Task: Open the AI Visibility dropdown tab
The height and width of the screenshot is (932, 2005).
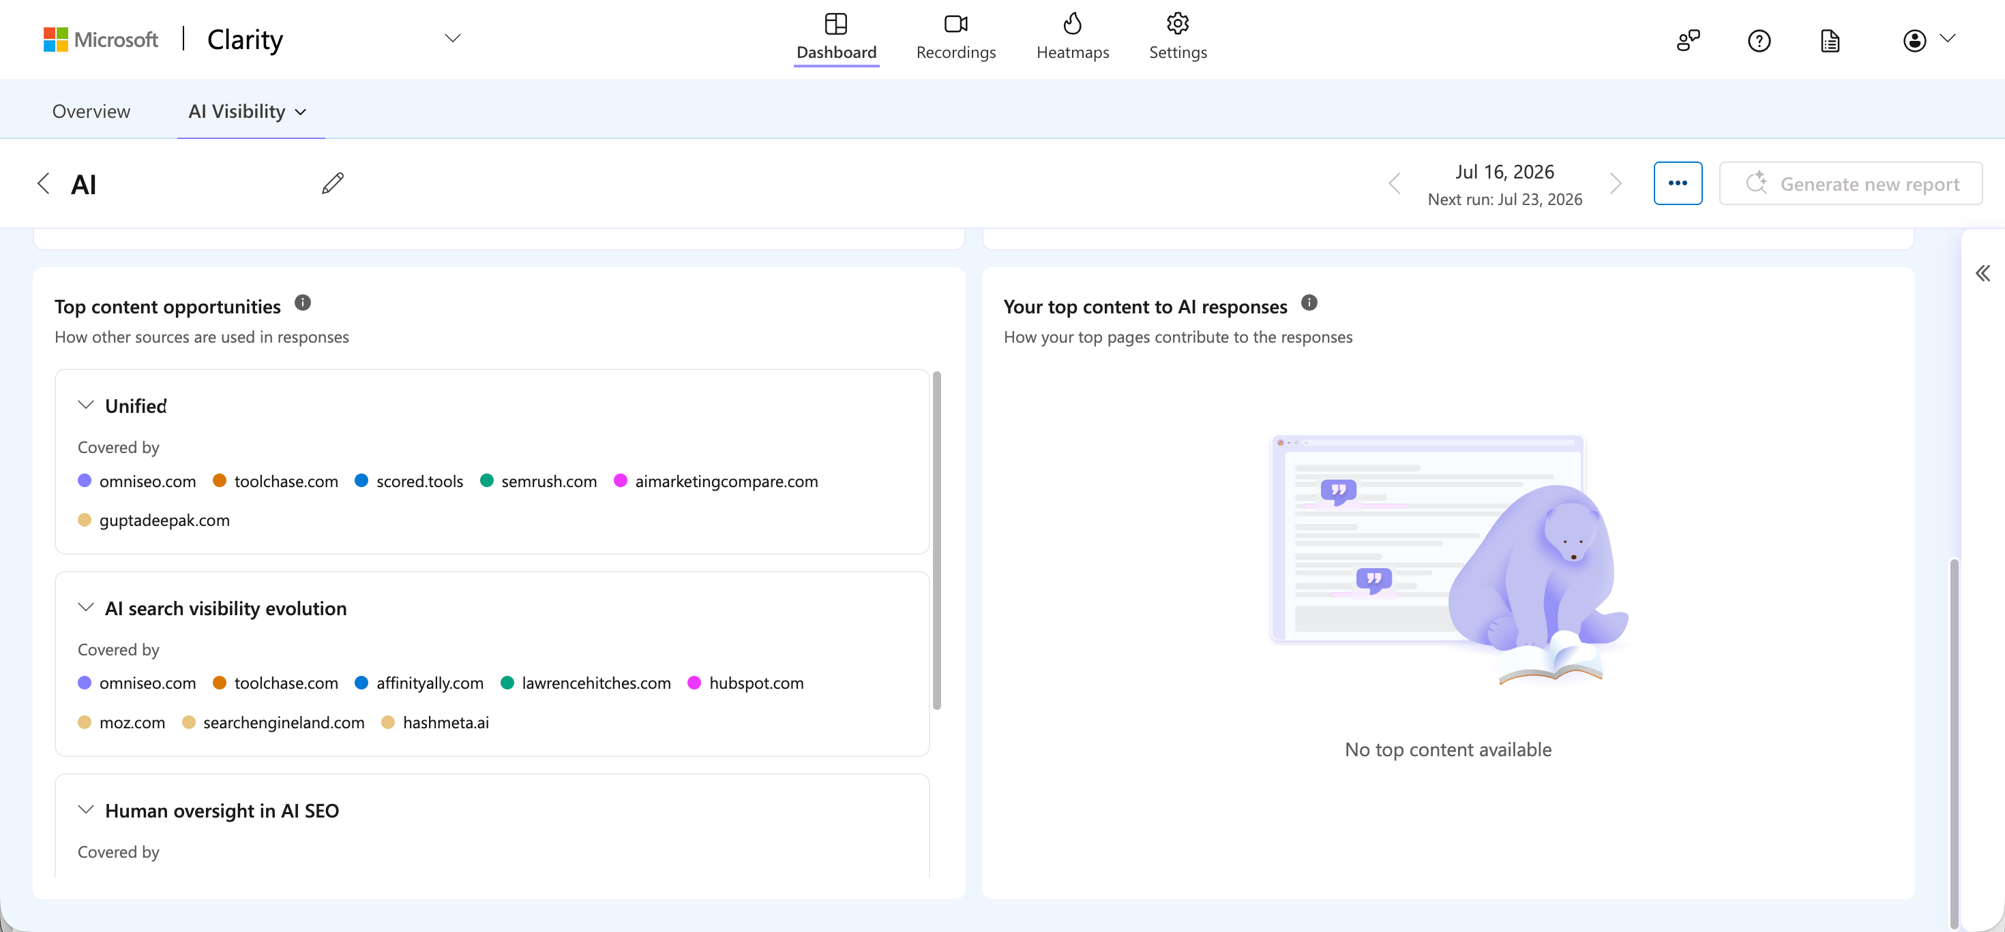Action: point(248,111)
